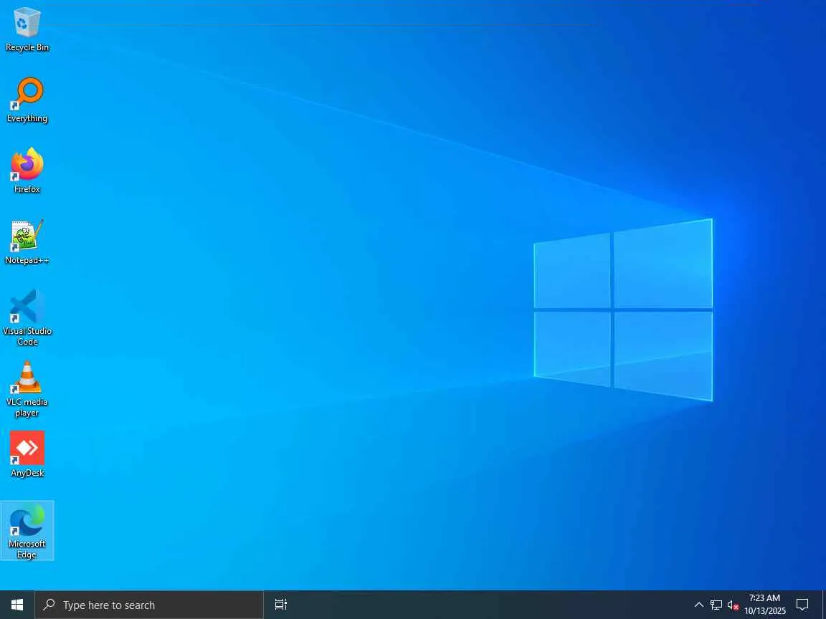Select the VLC media player shortcut
This screenshot has width=826, height=619.
click(x=27, y=388)
